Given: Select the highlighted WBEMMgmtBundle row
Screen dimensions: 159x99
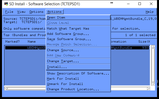Looking at the screenshot, I should tap(77, 48).
